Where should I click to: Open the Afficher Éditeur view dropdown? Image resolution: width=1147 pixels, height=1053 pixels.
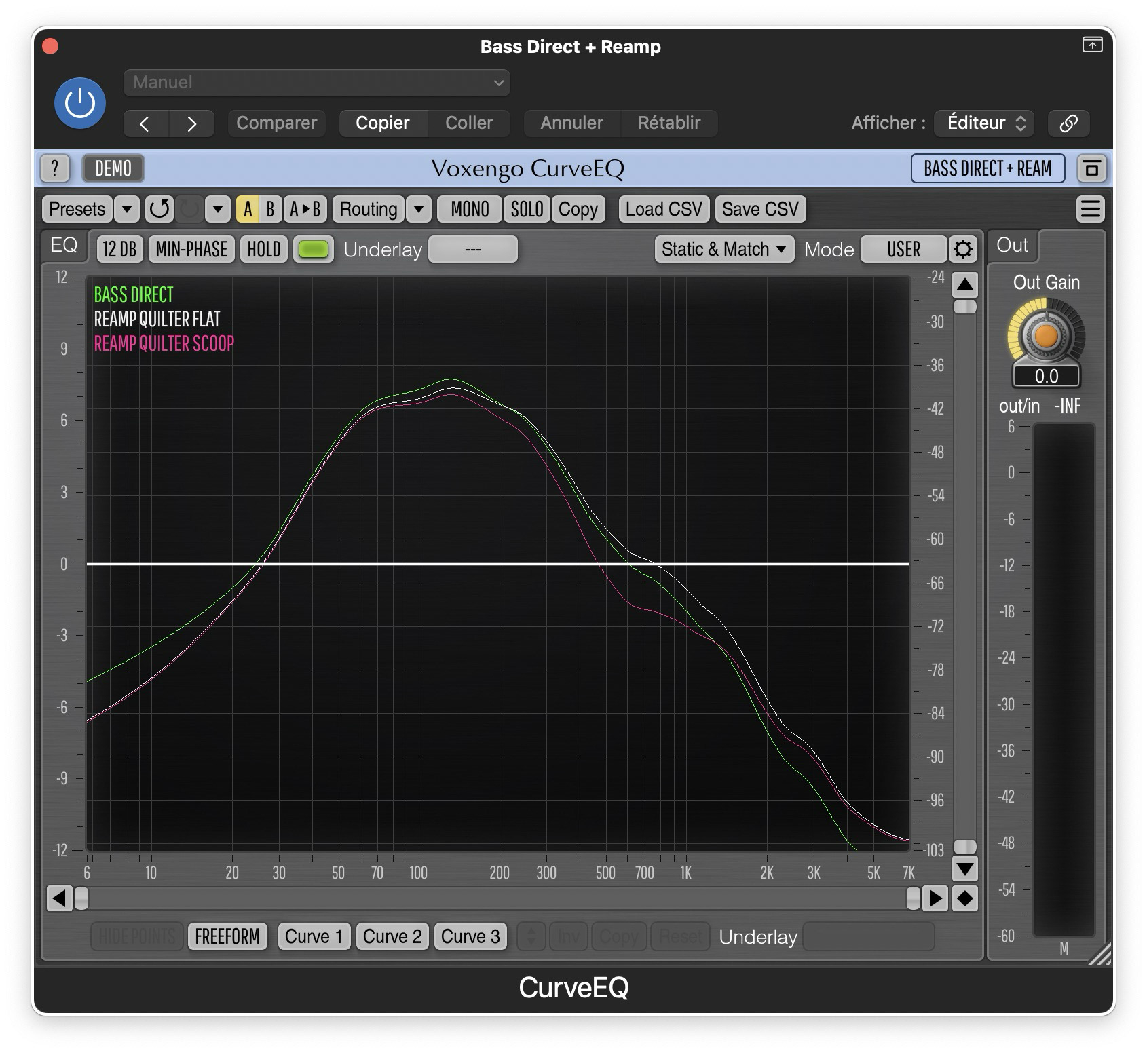(x=984, y=123)
